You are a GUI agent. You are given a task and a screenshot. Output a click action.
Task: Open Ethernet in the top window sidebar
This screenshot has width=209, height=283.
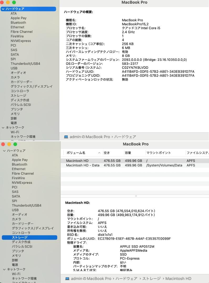pos(17,27)
